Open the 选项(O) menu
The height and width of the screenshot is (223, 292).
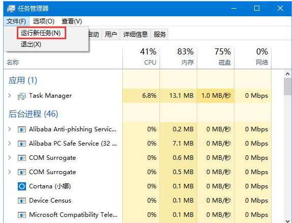coord(44,21)
